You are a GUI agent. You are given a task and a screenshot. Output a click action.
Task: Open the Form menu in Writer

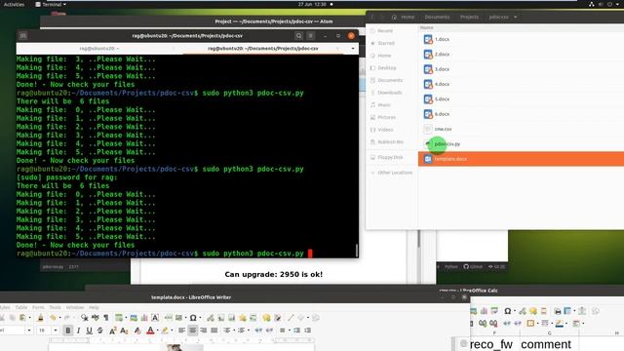point(38,308)
